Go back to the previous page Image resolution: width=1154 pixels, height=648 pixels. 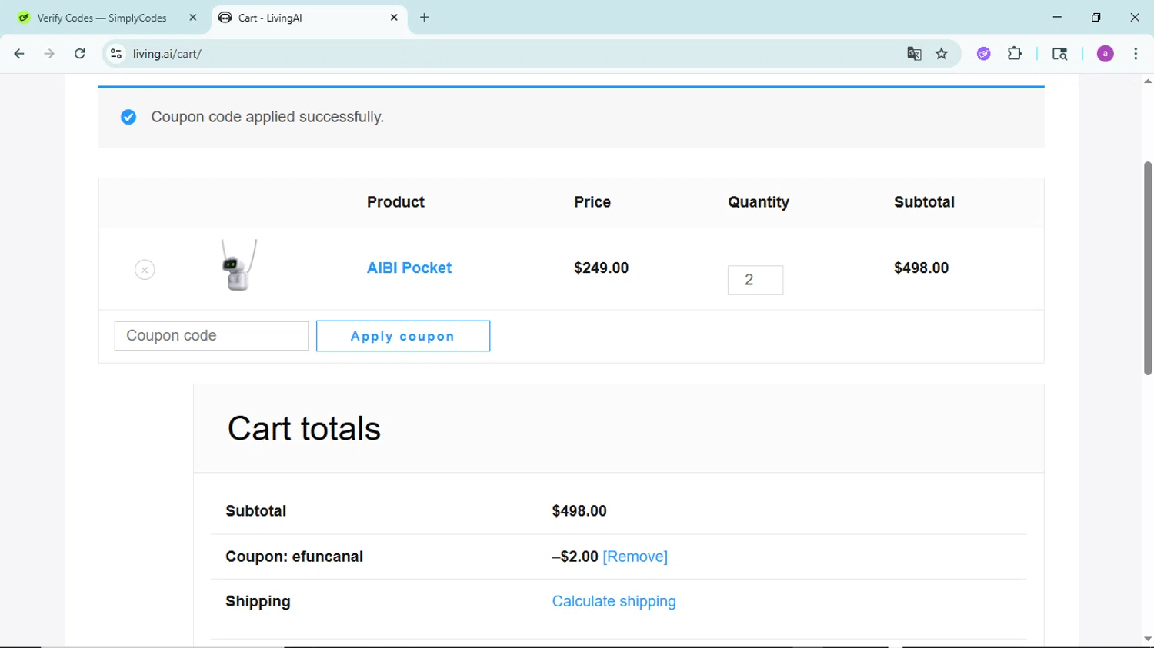pyautogui.click(x=19, y=54)
